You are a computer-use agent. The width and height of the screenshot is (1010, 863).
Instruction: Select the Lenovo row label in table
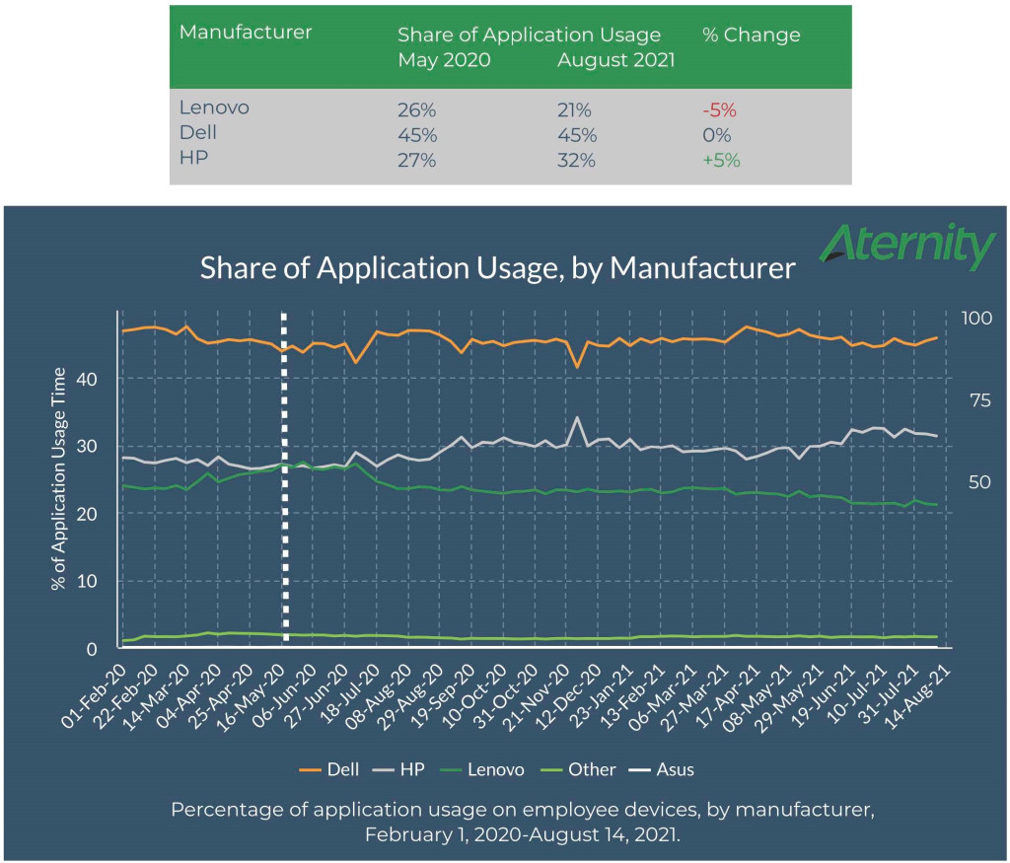(214, 108)
